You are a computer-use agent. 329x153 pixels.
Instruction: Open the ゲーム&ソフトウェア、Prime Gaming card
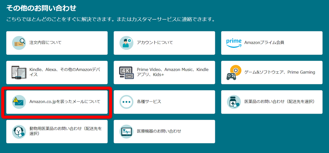click(x=272, y=72)
